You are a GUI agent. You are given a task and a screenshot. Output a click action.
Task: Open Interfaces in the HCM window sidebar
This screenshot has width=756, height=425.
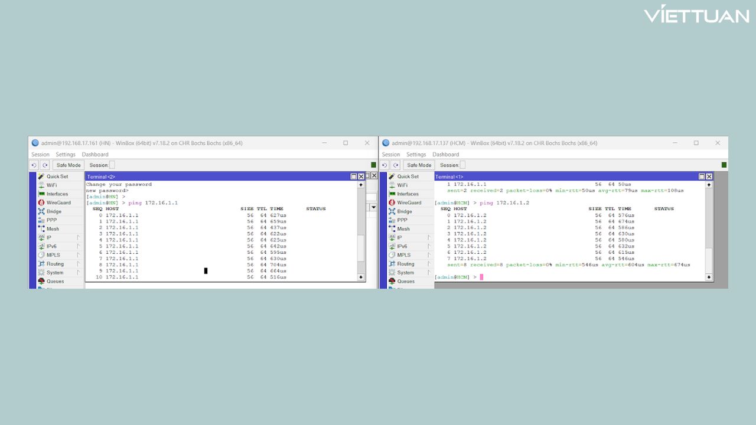coord(408,194)
